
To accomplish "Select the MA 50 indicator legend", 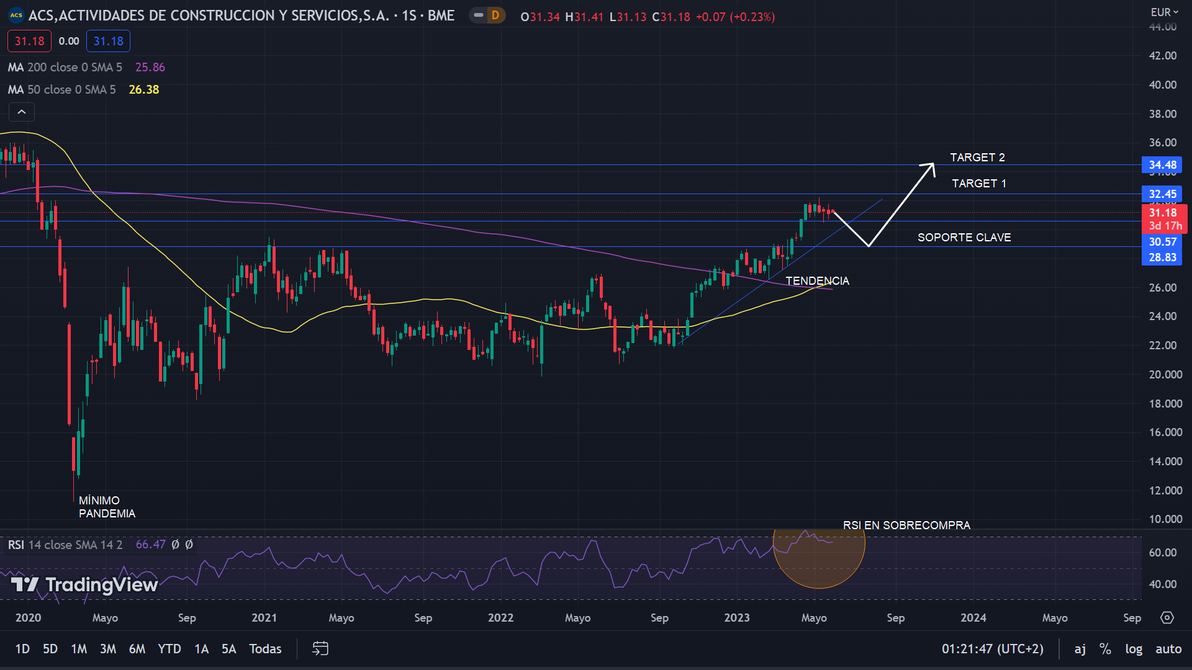I will 62,89.
